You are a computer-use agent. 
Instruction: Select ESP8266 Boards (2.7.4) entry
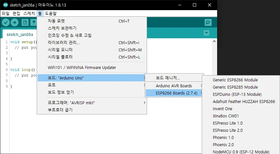[x=175, y=93]
